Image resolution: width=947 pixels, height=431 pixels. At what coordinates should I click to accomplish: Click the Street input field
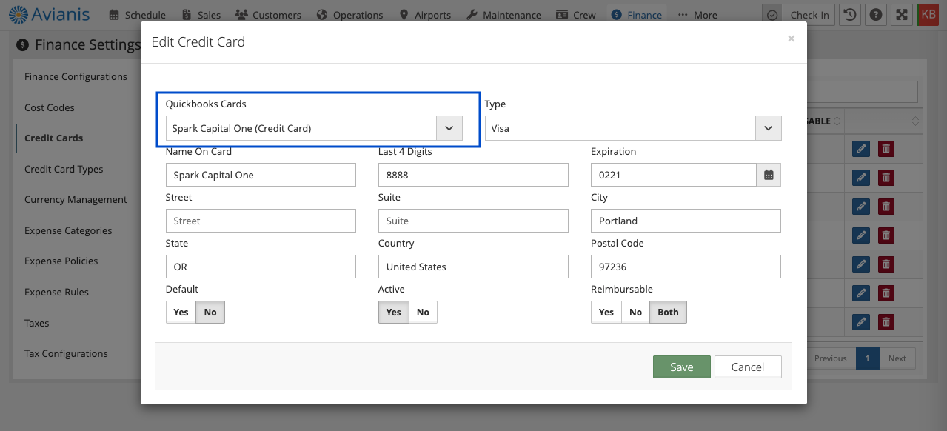[261, 221]
